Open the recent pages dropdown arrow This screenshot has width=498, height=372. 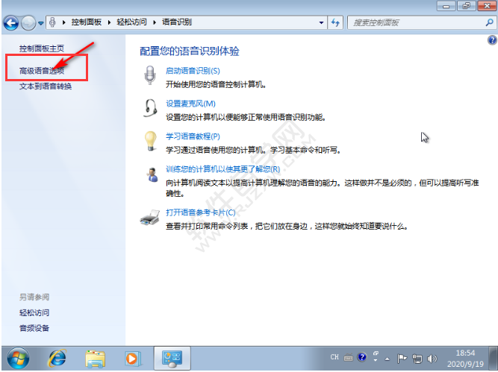(x=40, y=23)
